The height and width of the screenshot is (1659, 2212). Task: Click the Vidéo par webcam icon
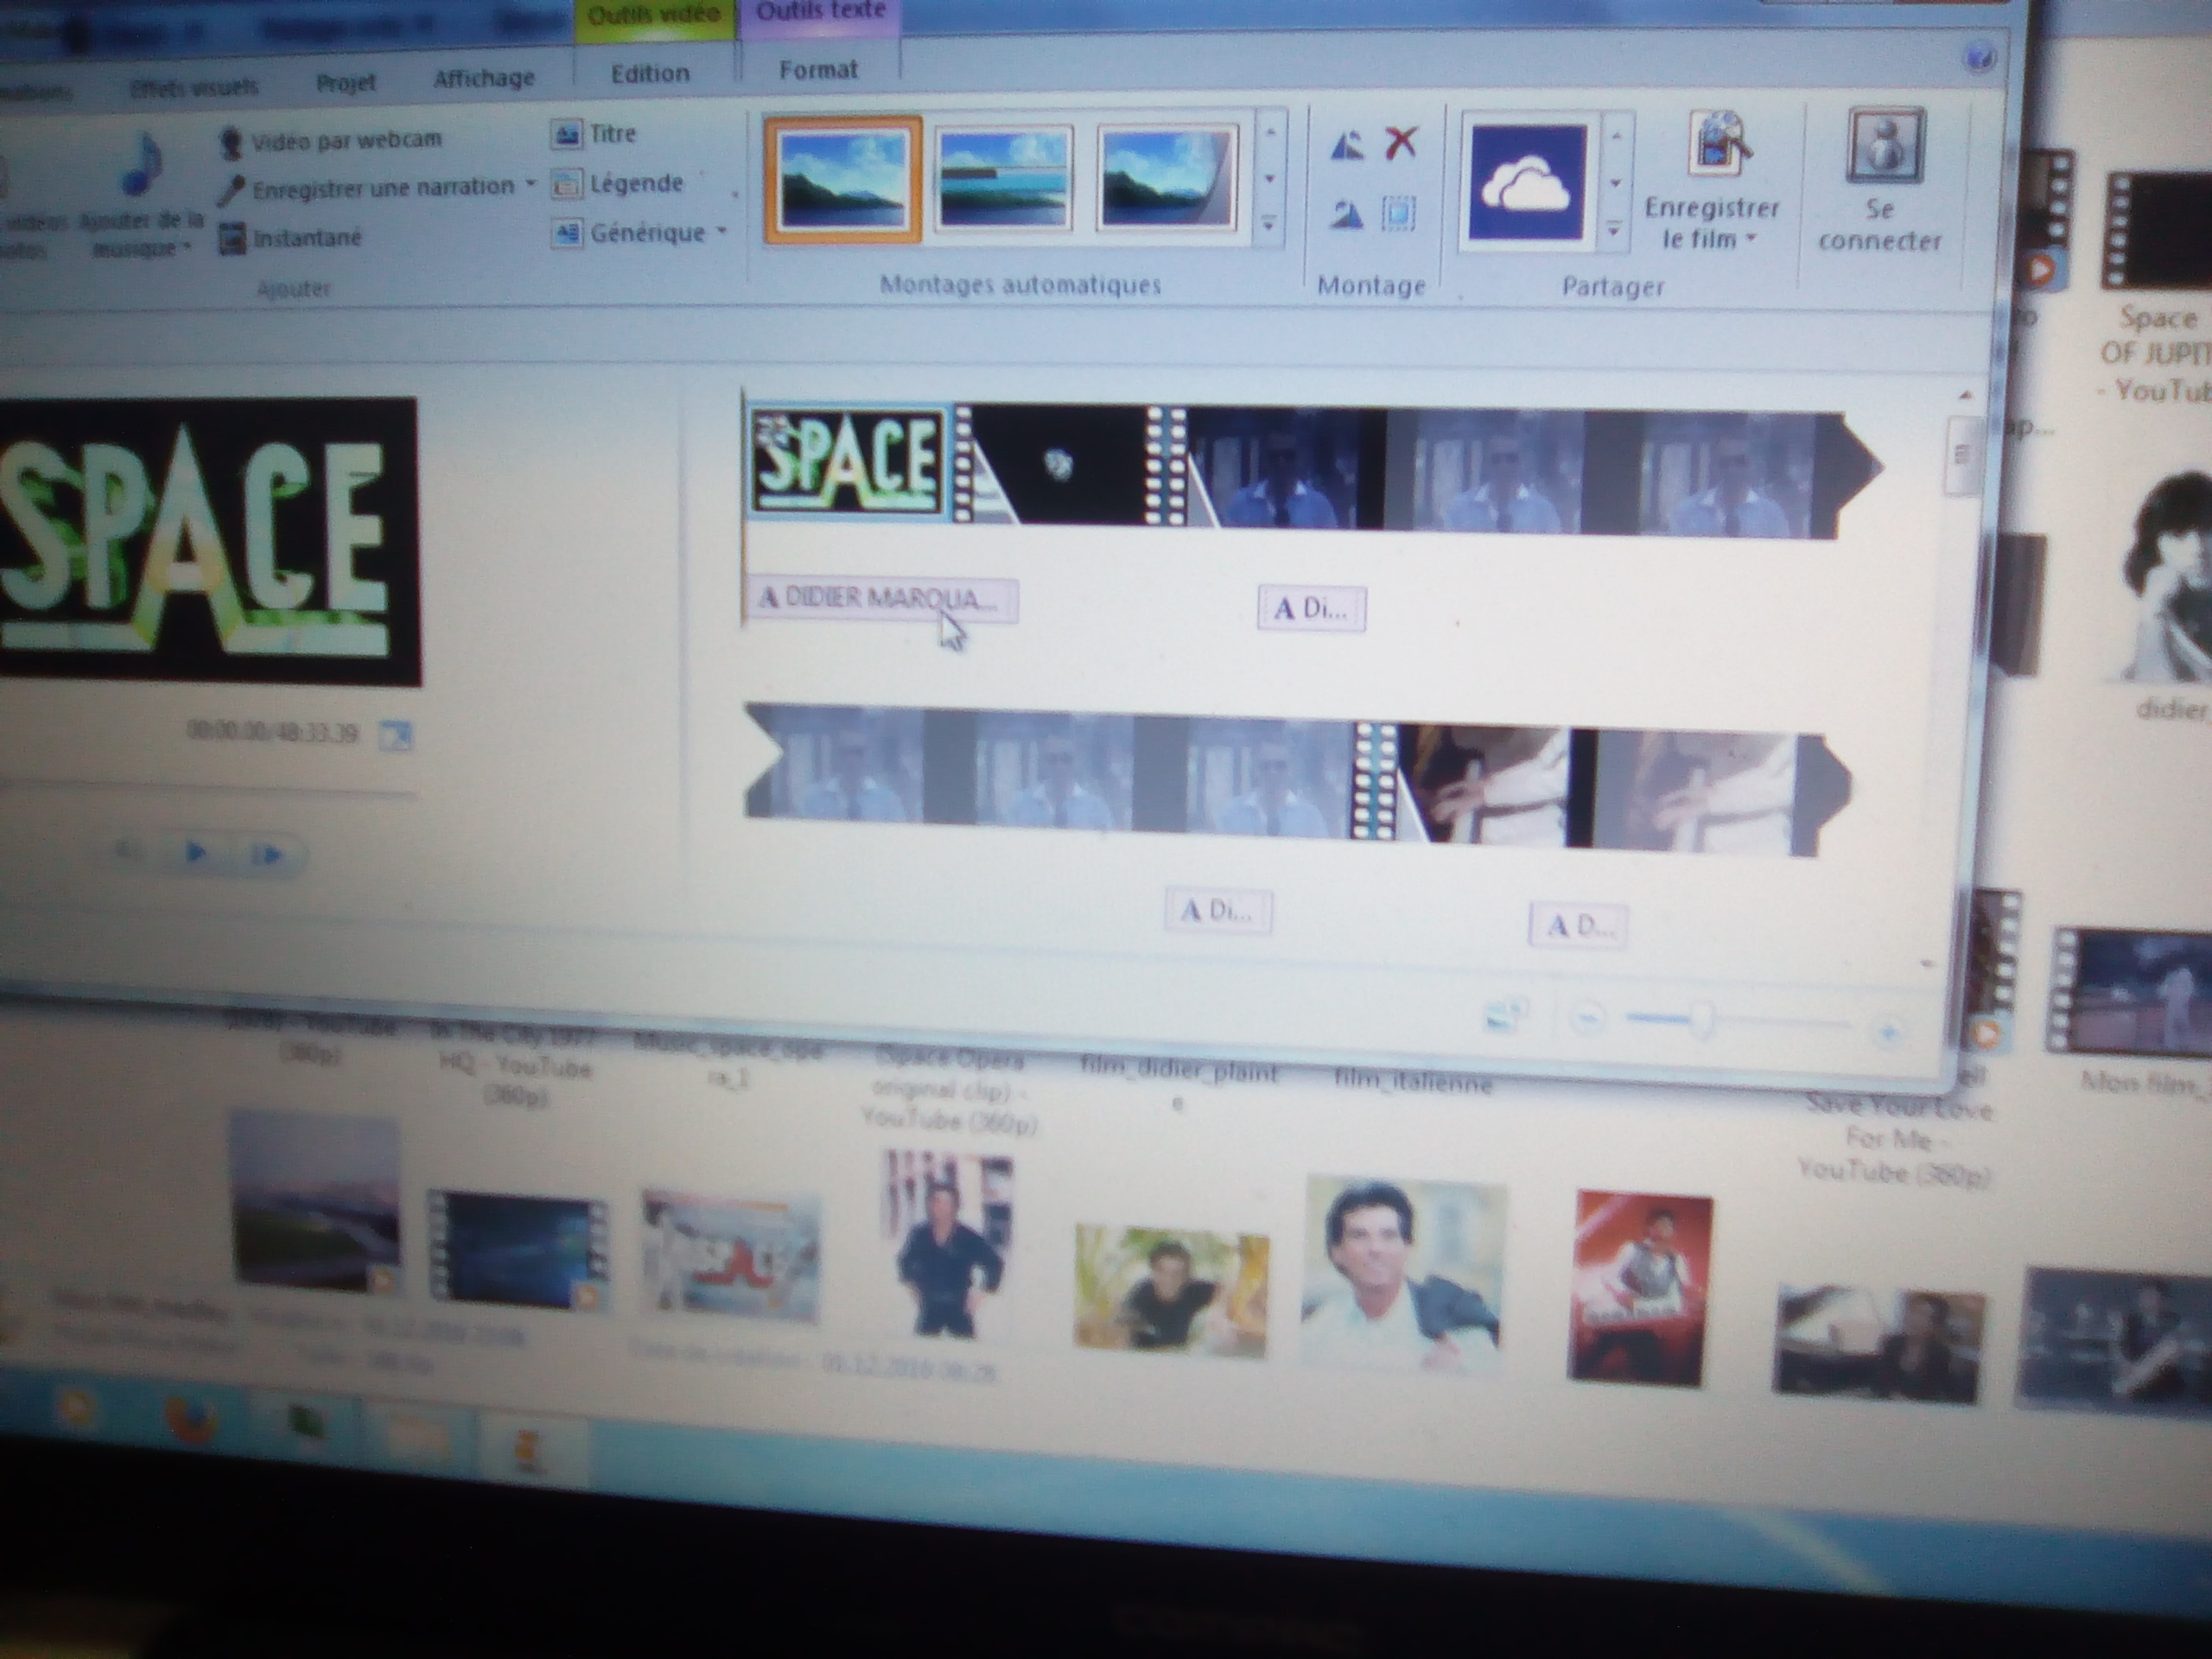tap(232, 142)
